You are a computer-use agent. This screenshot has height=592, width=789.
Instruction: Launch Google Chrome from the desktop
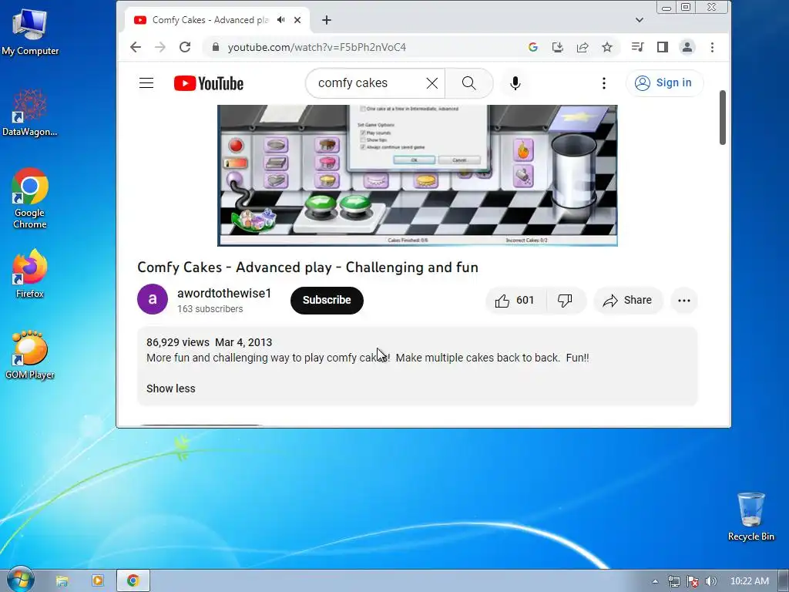[30, 198]
